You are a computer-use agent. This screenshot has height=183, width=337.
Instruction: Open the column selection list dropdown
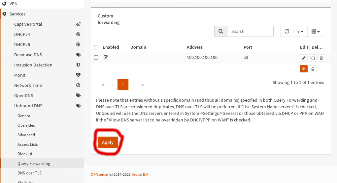click(316, 31)
